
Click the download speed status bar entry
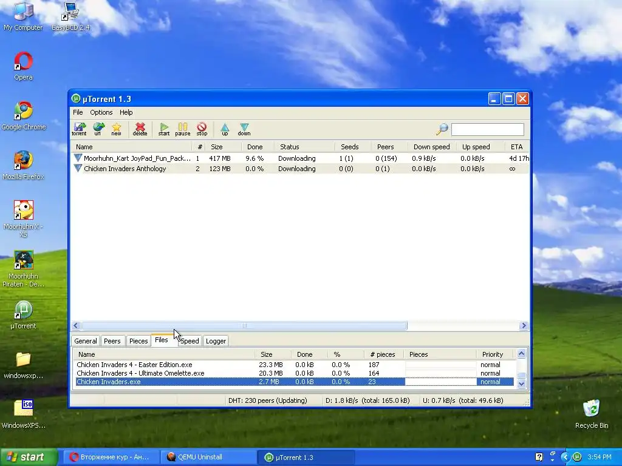click(x=367, y=400)
